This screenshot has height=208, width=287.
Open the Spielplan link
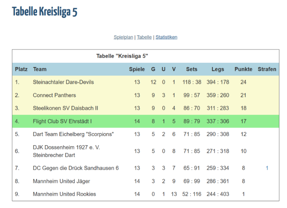click(123, 37)
